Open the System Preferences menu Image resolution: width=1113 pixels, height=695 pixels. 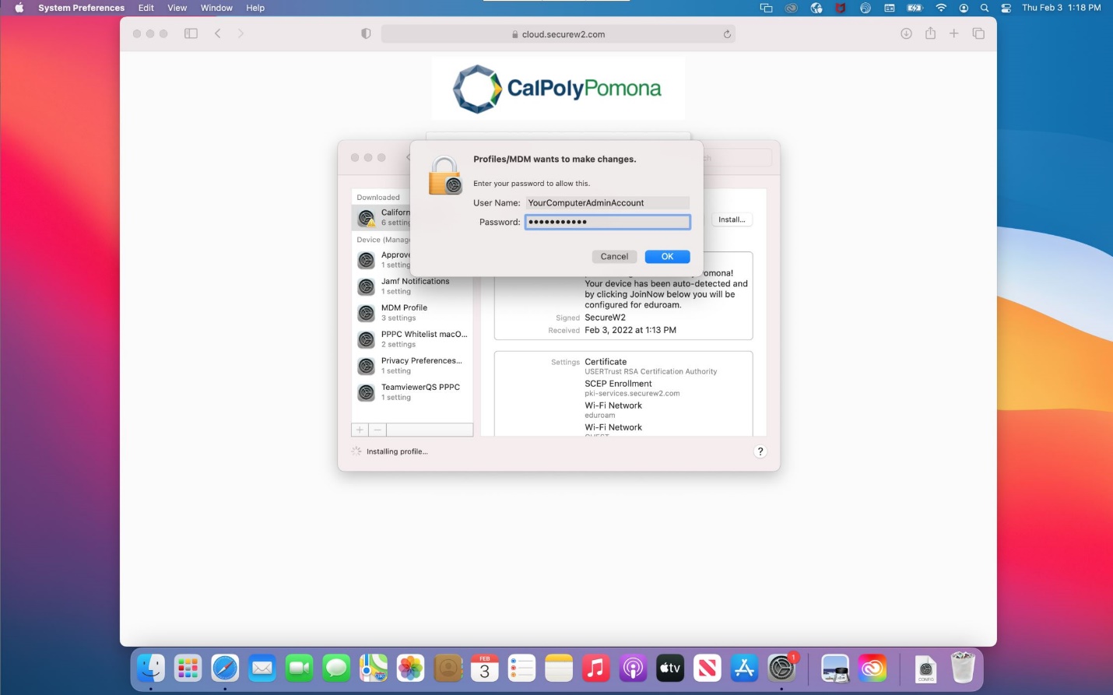pyautogui.click(x=81, y=8)
